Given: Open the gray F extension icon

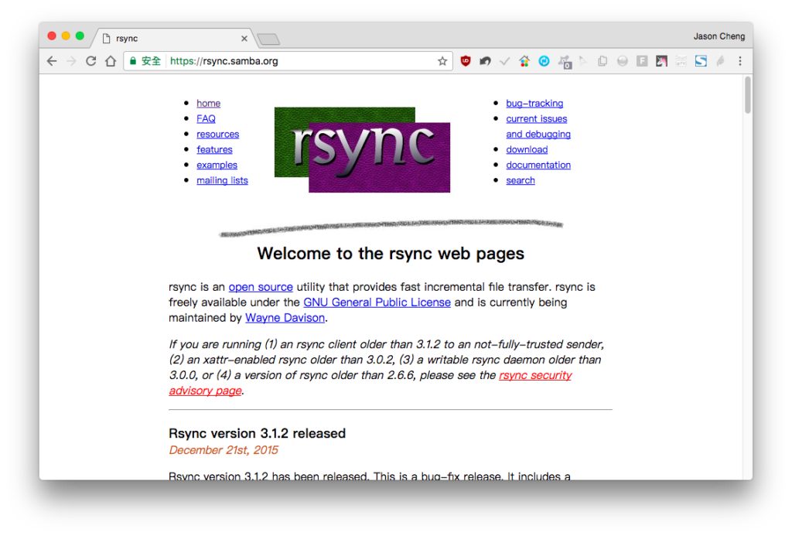Looking at the screenshot, I should pos(642,61).
